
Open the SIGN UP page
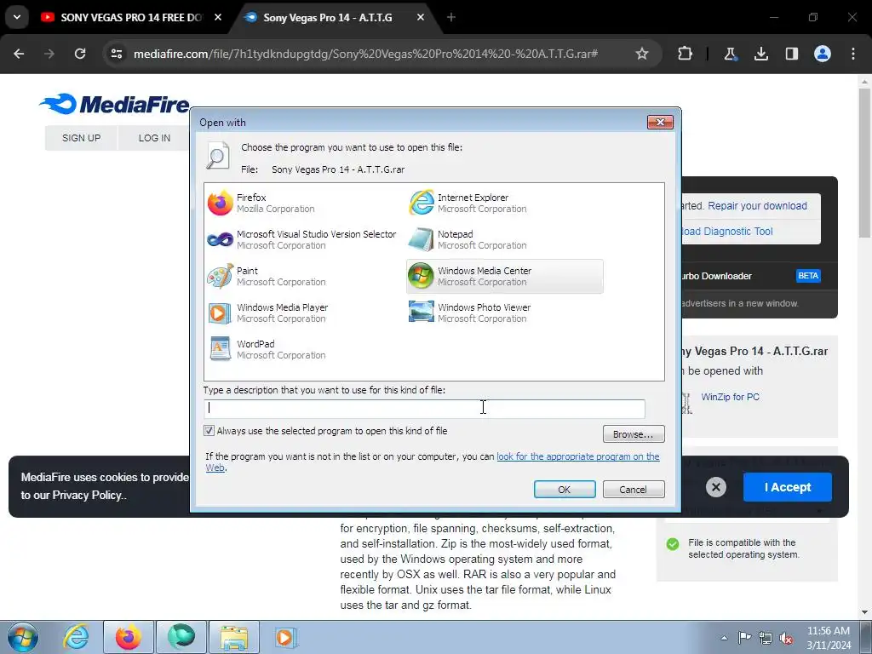click(81, 138)
